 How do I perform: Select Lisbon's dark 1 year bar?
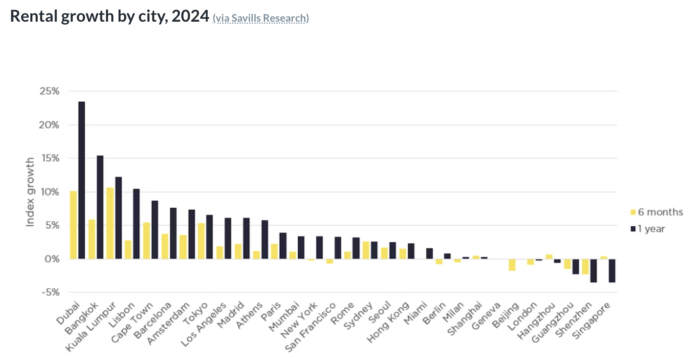point(136,224)
